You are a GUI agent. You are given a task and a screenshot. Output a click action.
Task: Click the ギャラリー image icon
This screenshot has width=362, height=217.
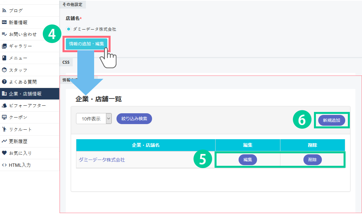point(4,46)
